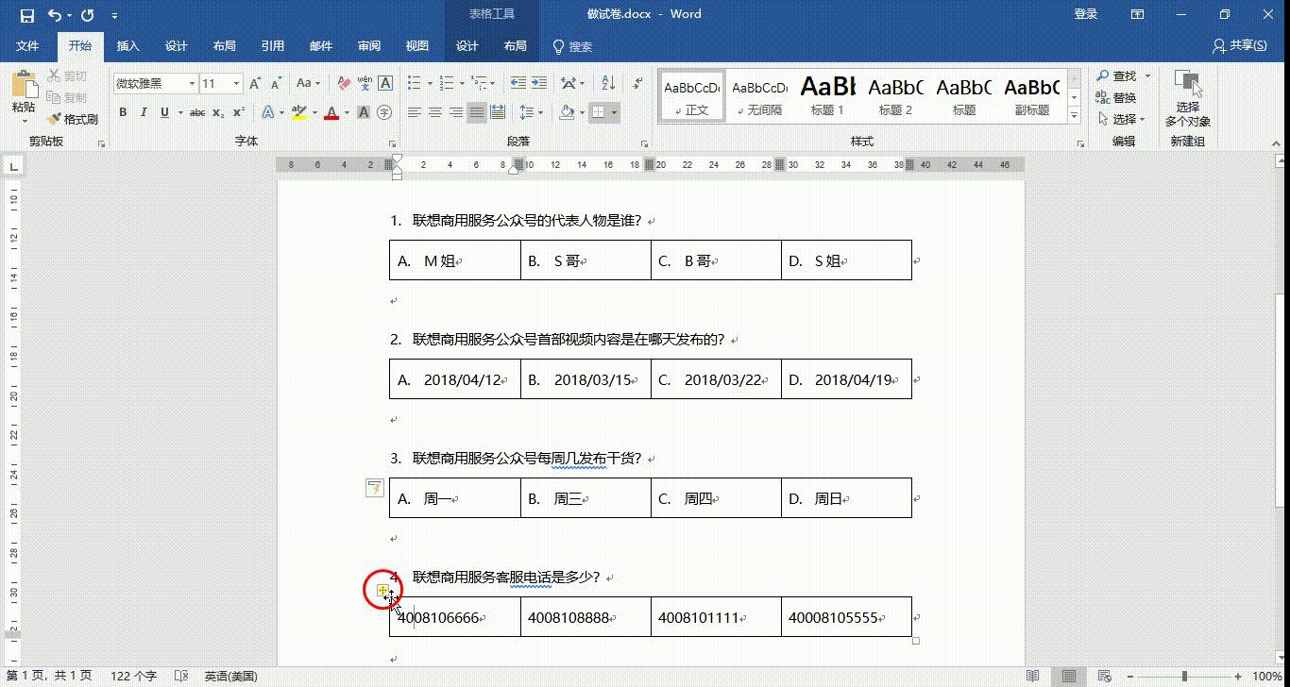The width and height of the screenshot is (1290, 687).
Task: Toggle center paragraph alignment
Action: tap(434, 111)
